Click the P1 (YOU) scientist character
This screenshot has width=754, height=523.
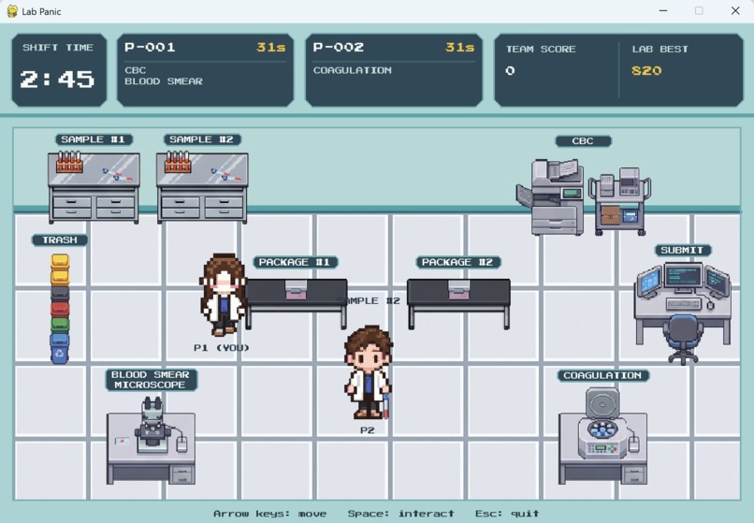(224, 295)
